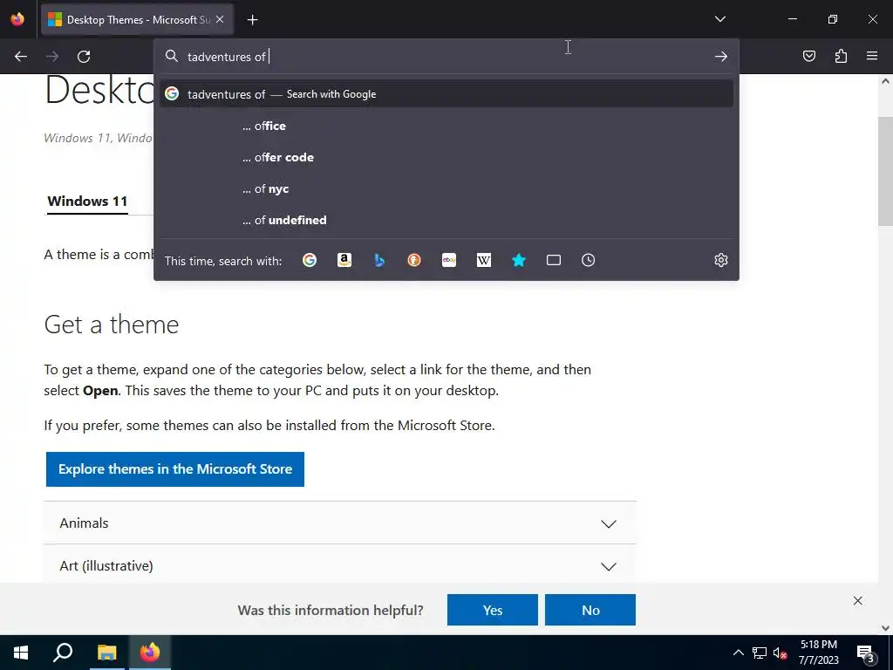Search this time with Bing
The image size is (893, 670).
point(379,260)
